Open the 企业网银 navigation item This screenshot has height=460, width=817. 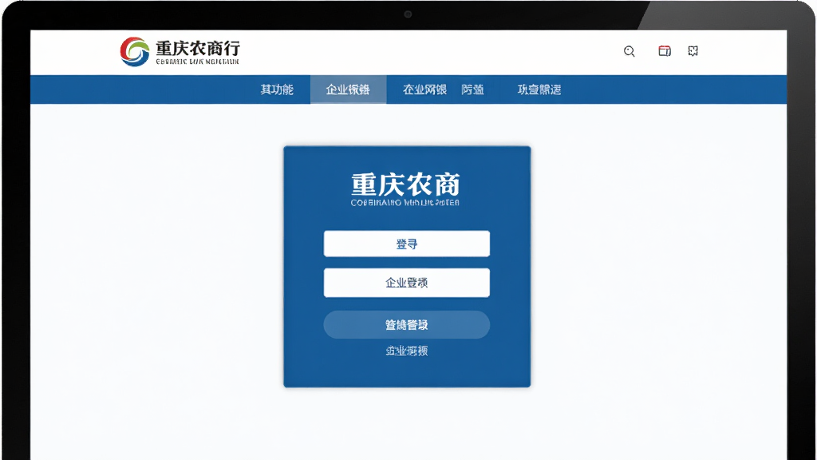coord(424,89)
